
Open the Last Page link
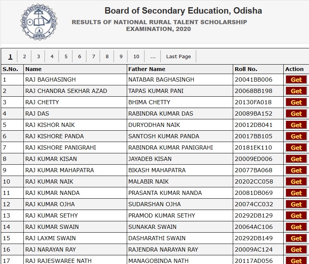[178, 56]
